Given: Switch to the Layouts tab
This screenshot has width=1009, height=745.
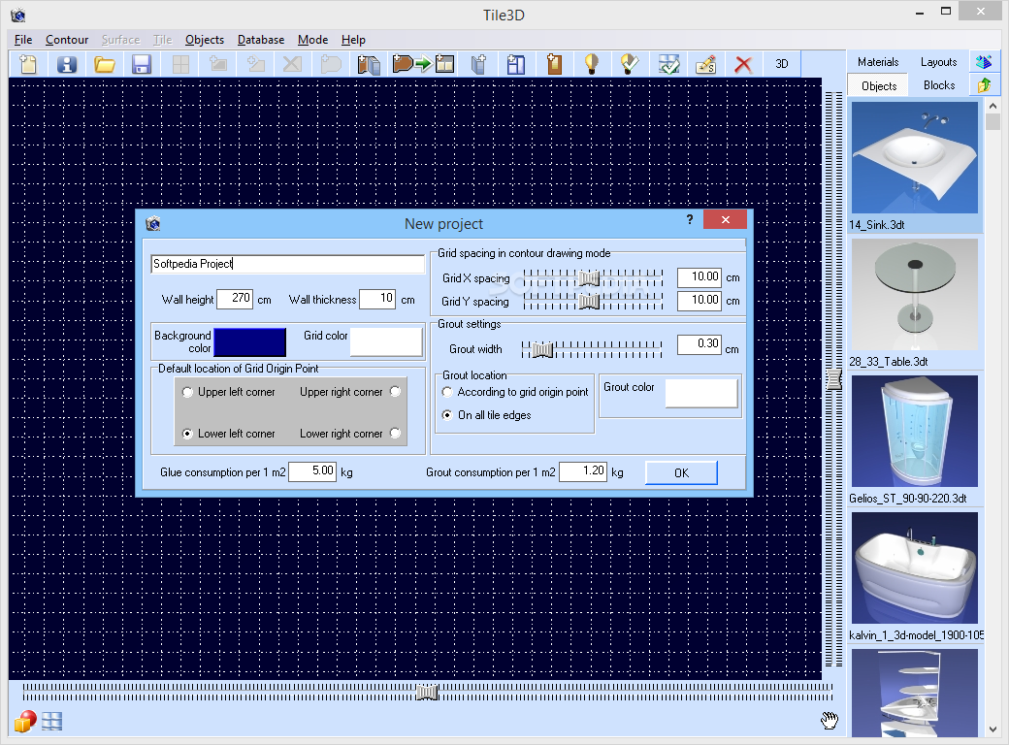Looking at the screenshot, I should [x=938, y=62].
